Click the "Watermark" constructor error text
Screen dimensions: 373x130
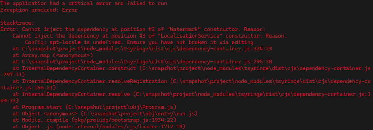click(133, 30)
